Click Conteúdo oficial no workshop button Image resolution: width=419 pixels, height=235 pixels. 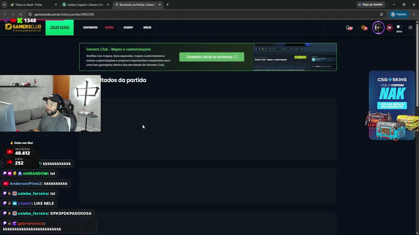coord(212,57)
